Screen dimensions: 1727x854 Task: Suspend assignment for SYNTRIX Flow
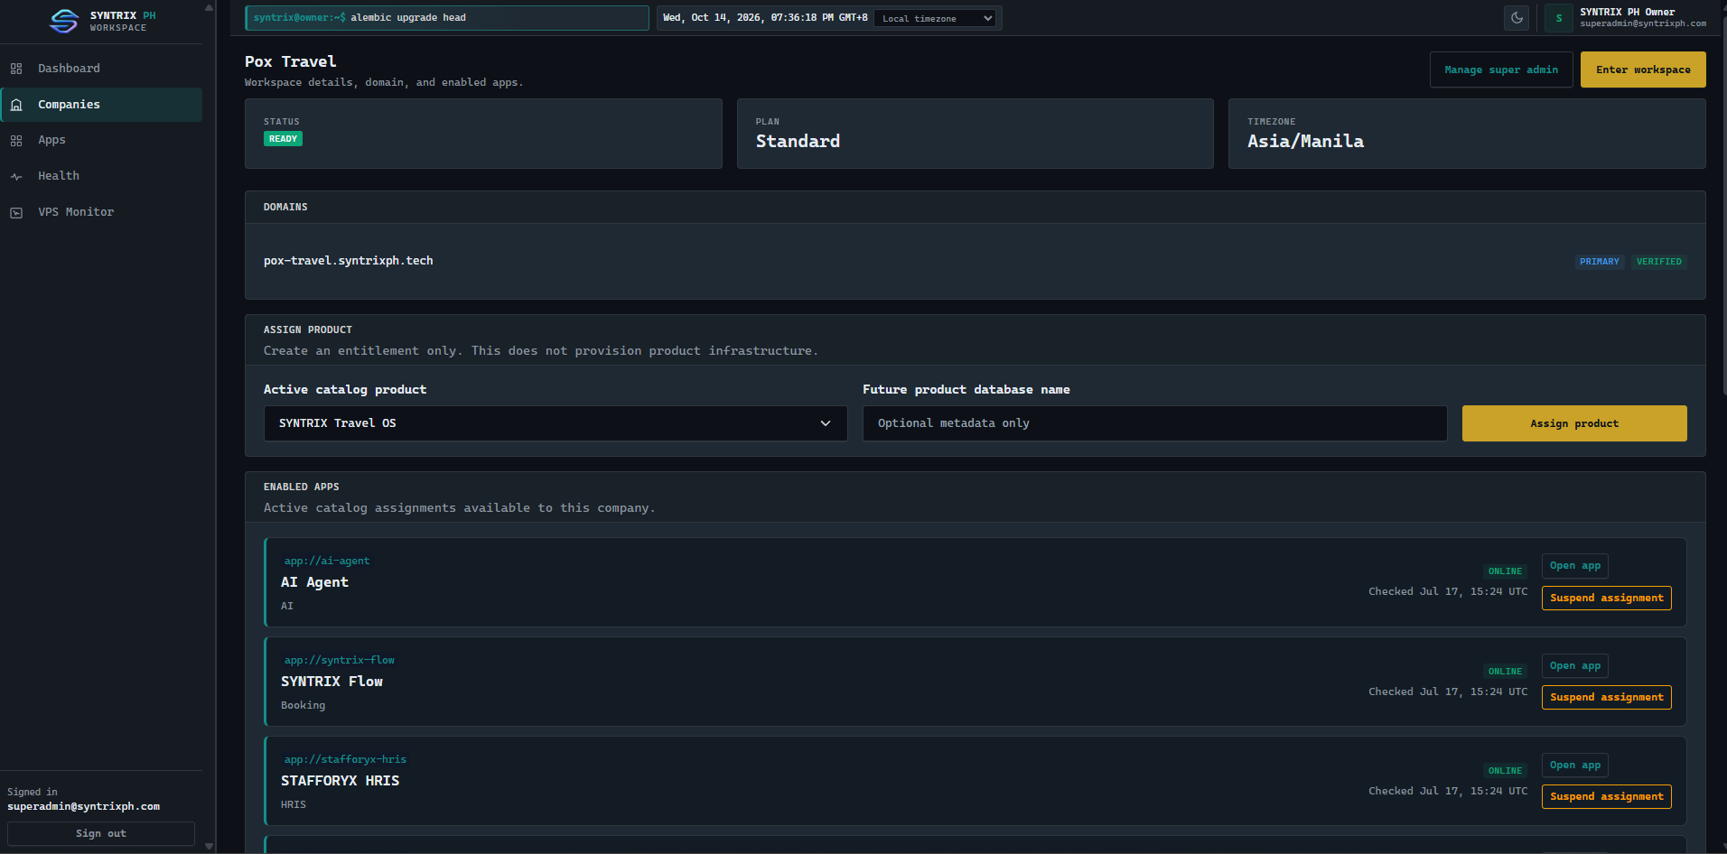(x=1607, y=697)
